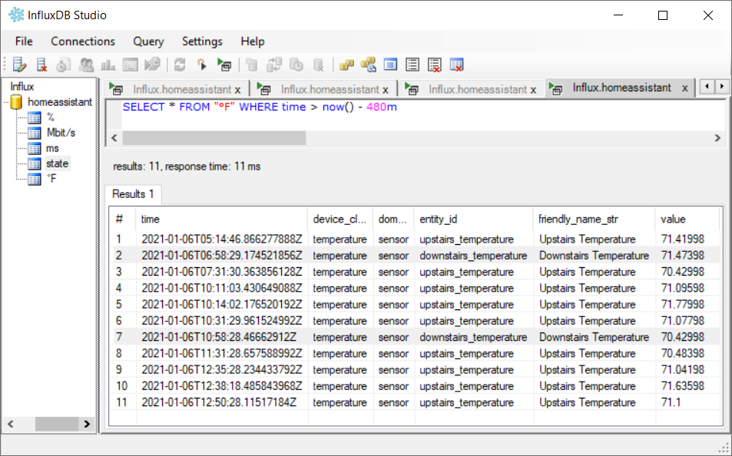
Task: Click the Refresh icon in the toolbar
Action: click(x=181, y=64)
